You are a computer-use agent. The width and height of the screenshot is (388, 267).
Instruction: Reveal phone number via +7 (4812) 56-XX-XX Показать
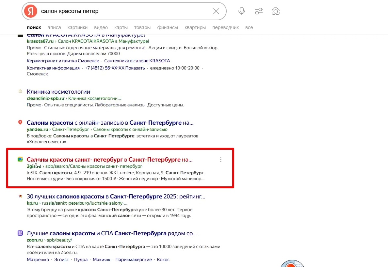[115, 68]
